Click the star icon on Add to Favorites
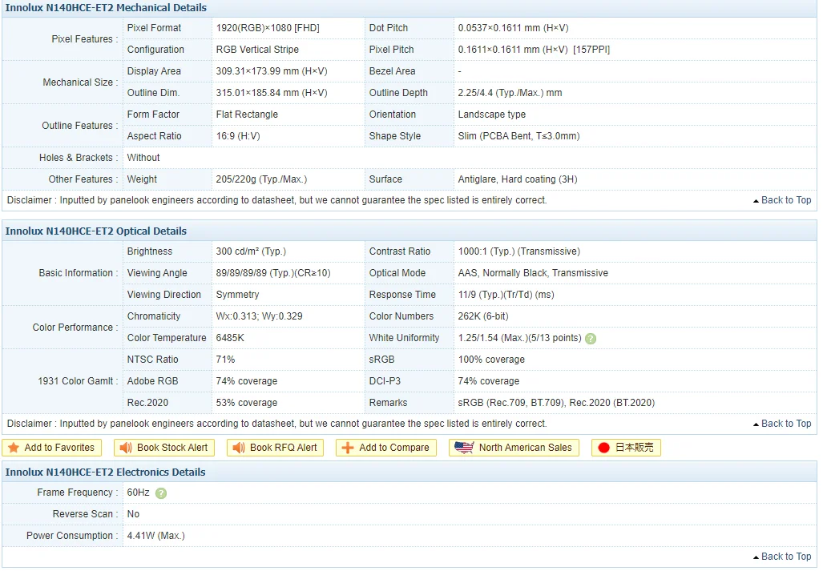823x571 pixels. [14, 448]
